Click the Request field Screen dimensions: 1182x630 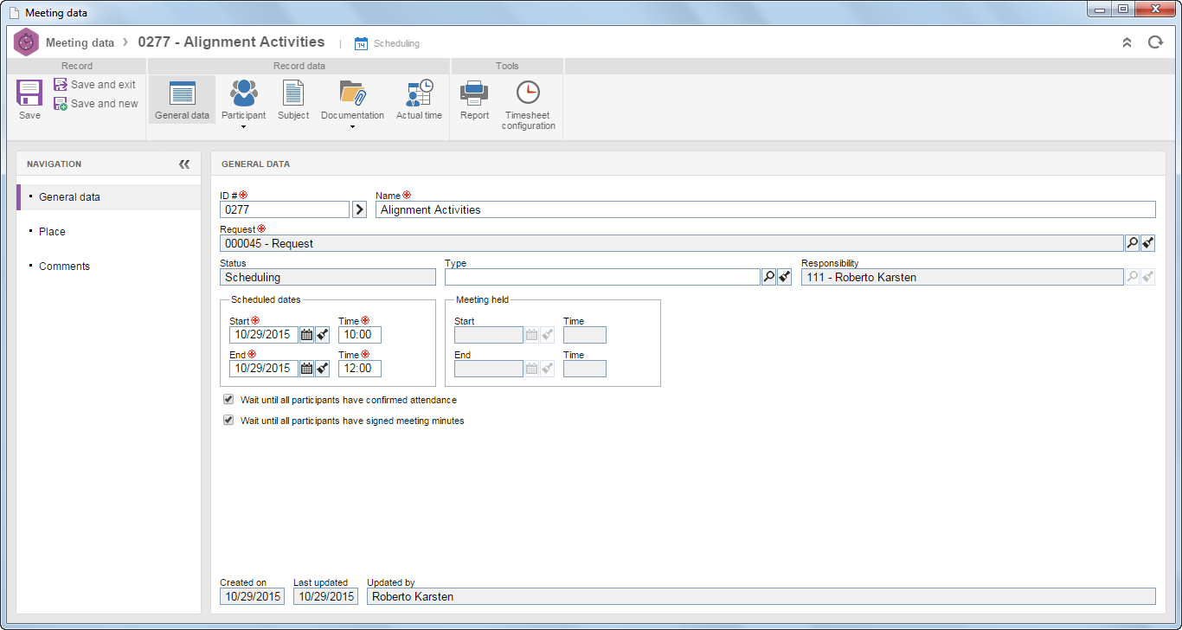coord(671,243)
